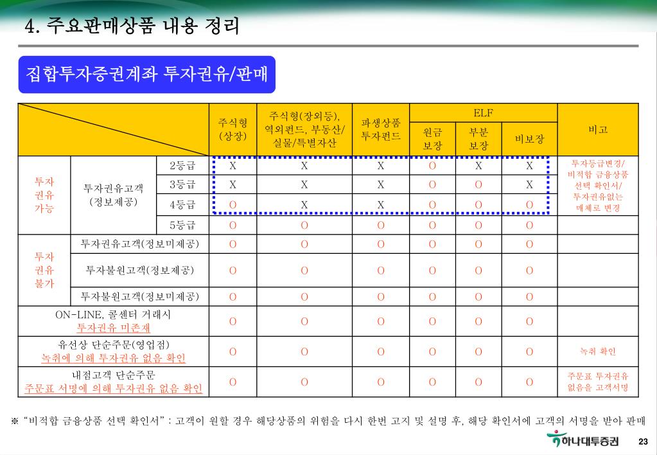Select O for 내점고객 단순주문 under 주식형(상장)

coord(233,382)
